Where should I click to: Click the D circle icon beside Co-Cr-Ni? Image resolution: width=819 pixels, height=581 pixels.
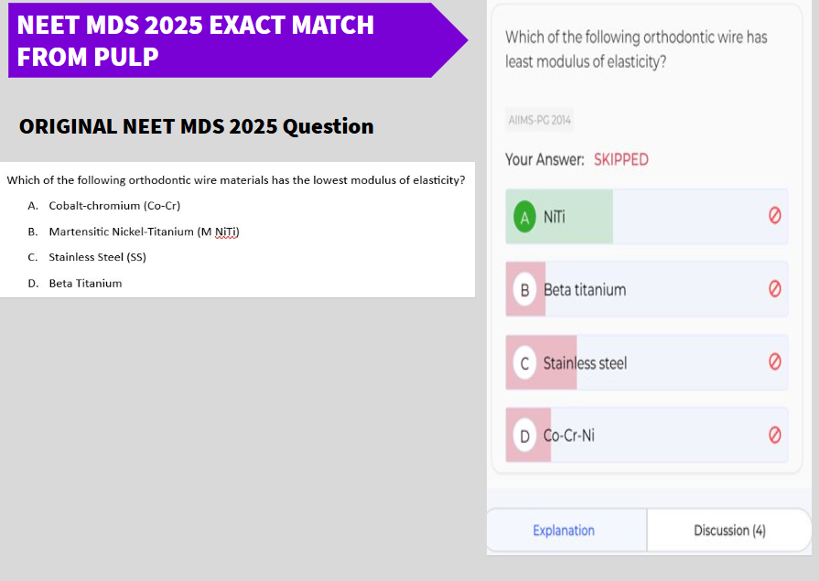[x=524, y=436]
